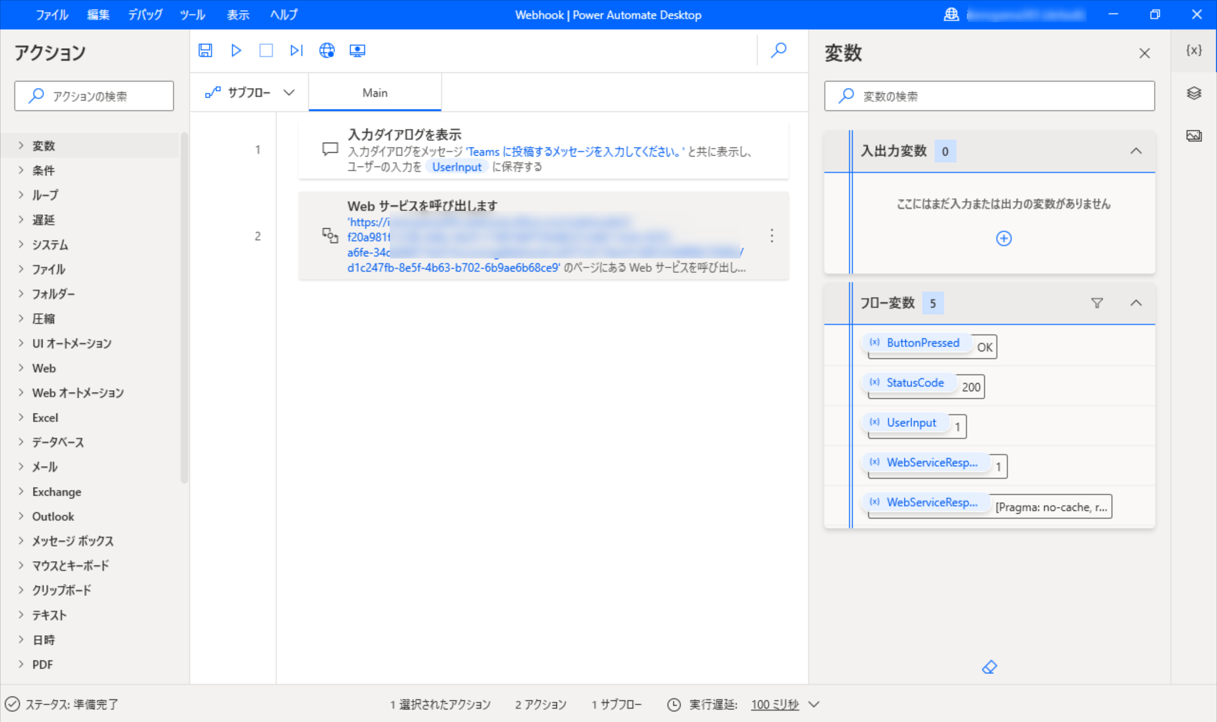
Task: Click the Stop flow icon
Action: pos(266,51)
